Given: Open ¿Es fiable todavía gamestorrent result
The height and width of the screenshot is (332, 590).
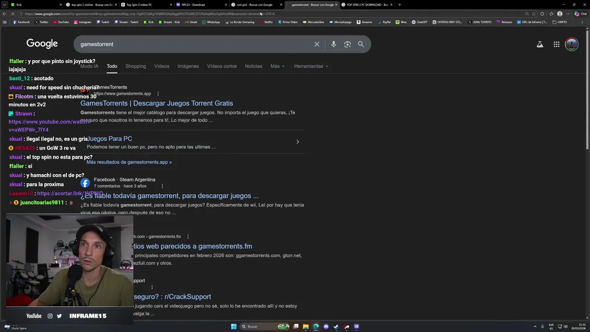Looking at the screenshot, I should pyautogui.click(x=170, y=196).
